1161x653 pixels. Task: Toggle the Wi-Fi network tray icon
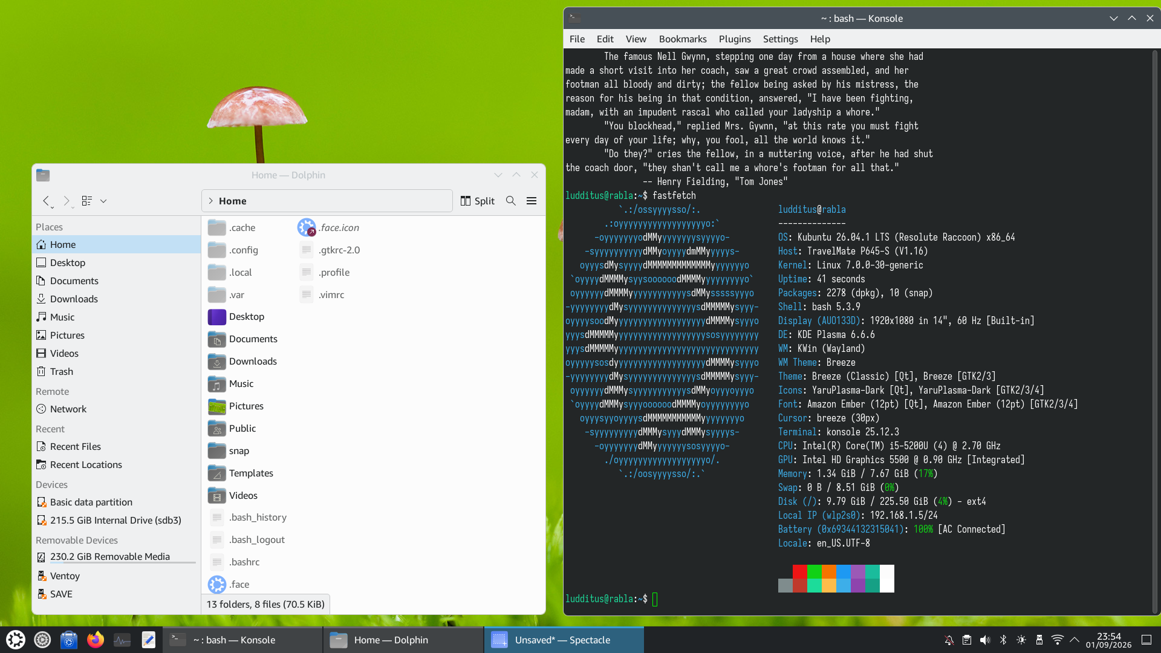pyautogui.click(x=1058, y=640)
